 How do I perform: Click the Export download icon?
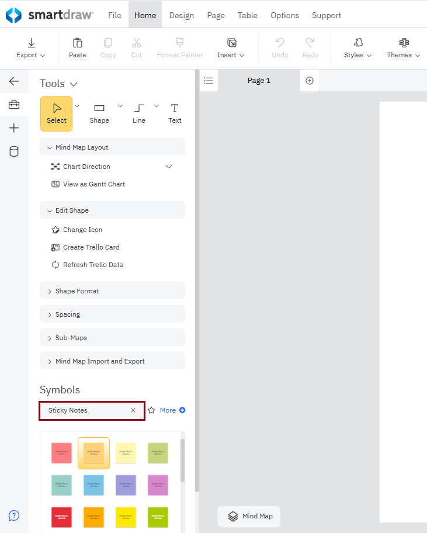[x=31, y=43]
